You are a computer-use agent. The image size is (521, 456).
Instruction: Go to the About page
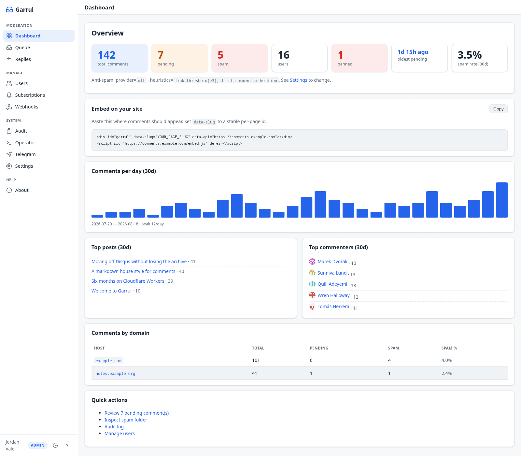(x=39, y=190)
